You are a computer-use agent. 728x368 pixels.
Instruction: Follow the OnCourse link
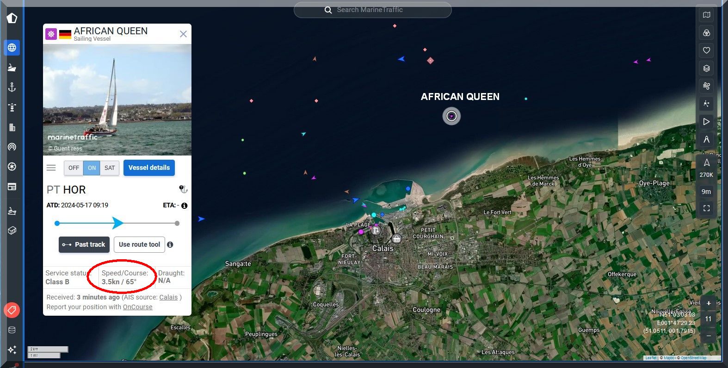(137, 307)
